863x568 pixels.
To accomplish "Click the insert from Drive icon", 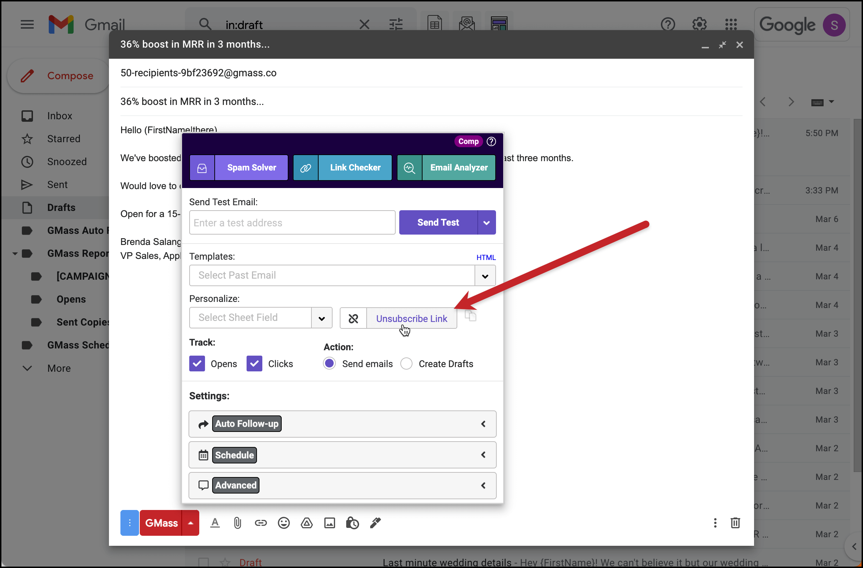I will [307, 523].
